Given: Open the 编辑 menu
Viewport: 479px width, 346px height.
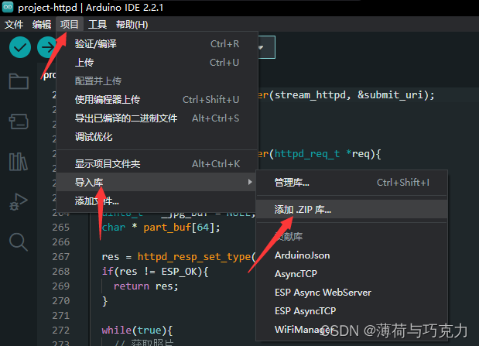Looking at the screenshot, I should (x=42, y=25).
